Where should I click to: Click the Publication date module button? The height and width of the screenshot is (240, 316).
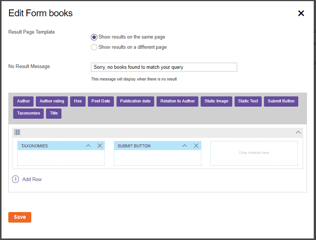coord(135,101)
